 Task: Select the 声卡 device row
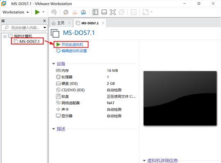(x=96, y=109)
